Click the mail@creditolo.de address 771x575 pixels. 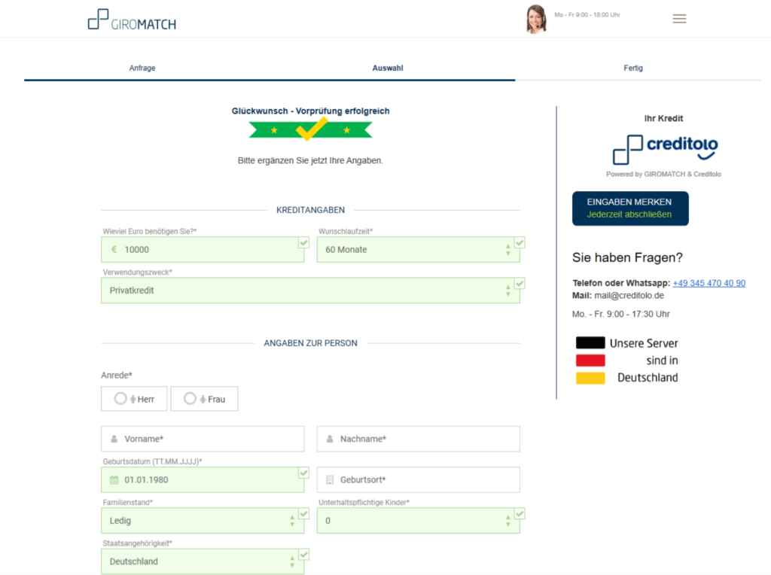(629, 295)
